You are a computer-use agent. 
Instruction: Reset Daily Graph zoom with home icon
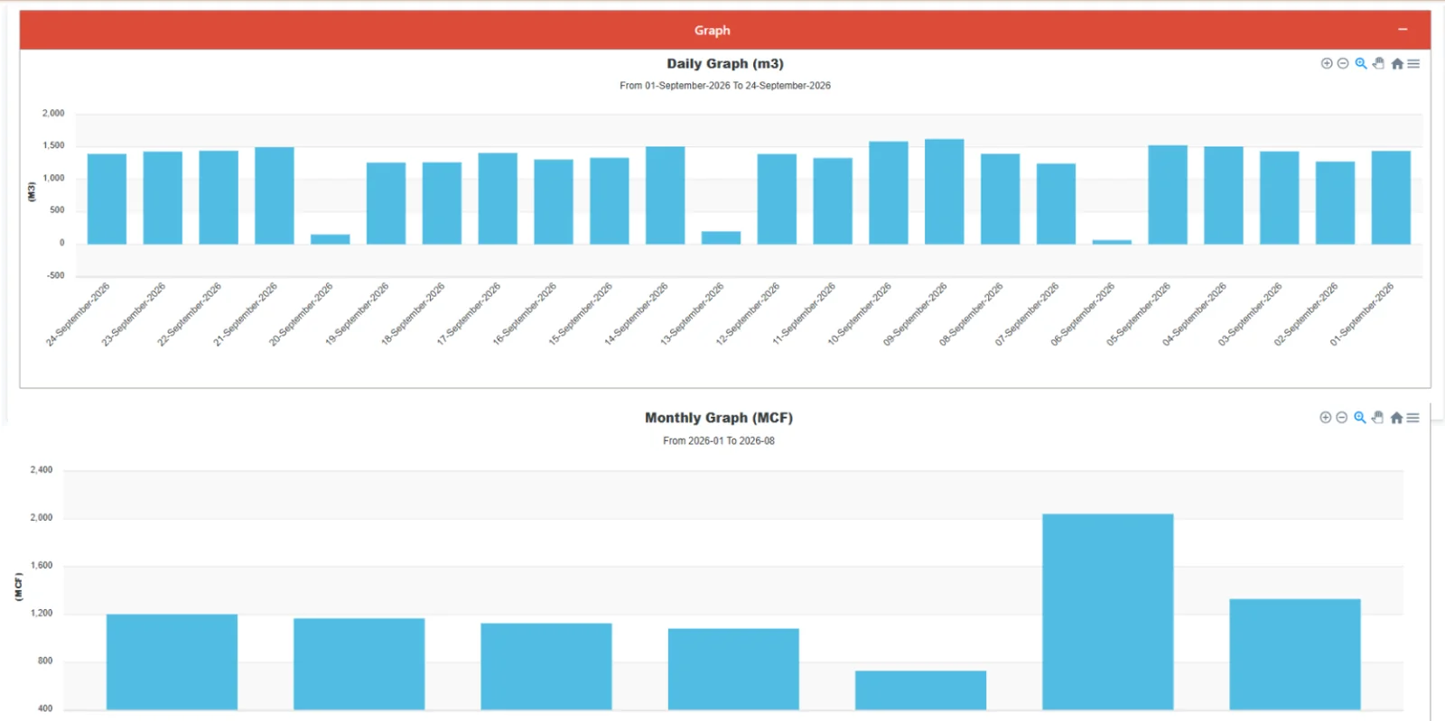point(1397,63)
